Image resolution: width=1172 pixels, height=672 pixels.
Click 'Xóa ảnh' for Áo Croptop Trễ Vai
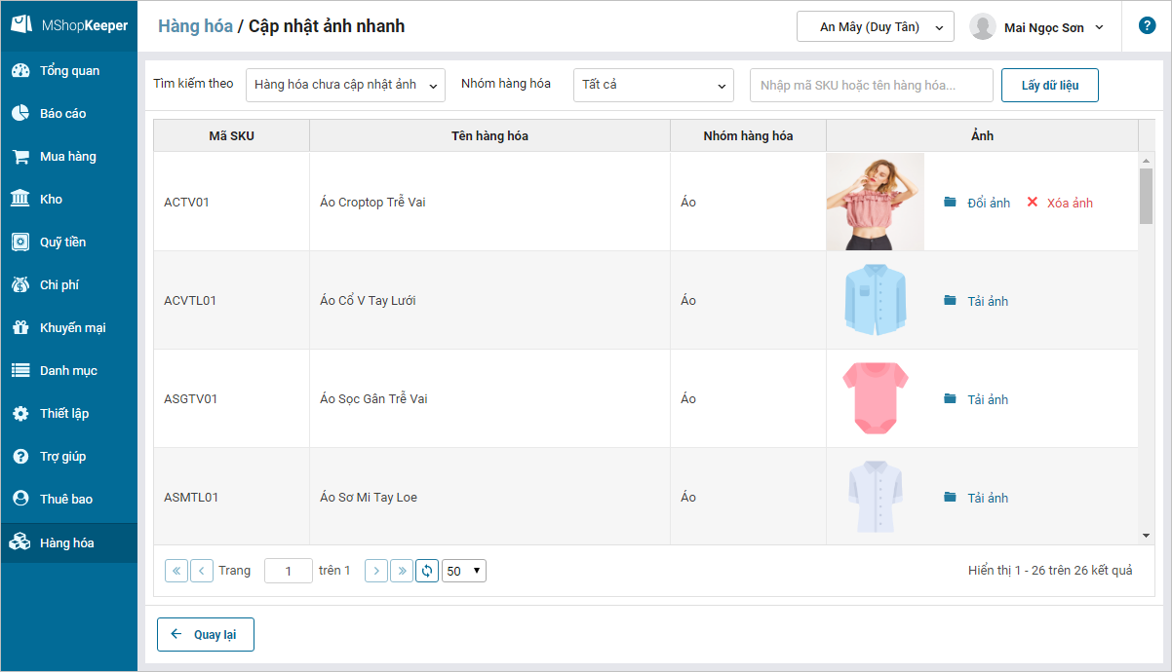tap(1060, 203)
